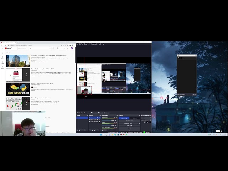228x171 pixels.
Task: Open Library in YouTube sidebar
Action: 2,67
